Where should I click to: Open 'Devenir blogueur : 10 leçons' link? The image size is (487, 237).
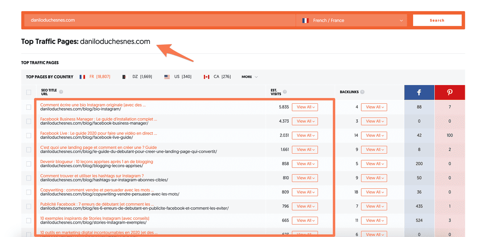97,162
